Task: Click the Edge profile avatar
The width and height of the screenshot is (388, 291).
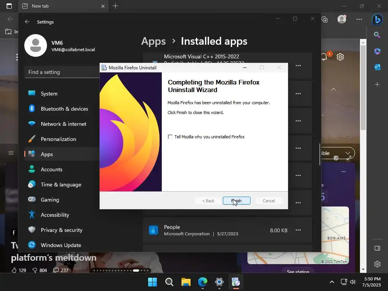Action: click(x=342, y=19)
